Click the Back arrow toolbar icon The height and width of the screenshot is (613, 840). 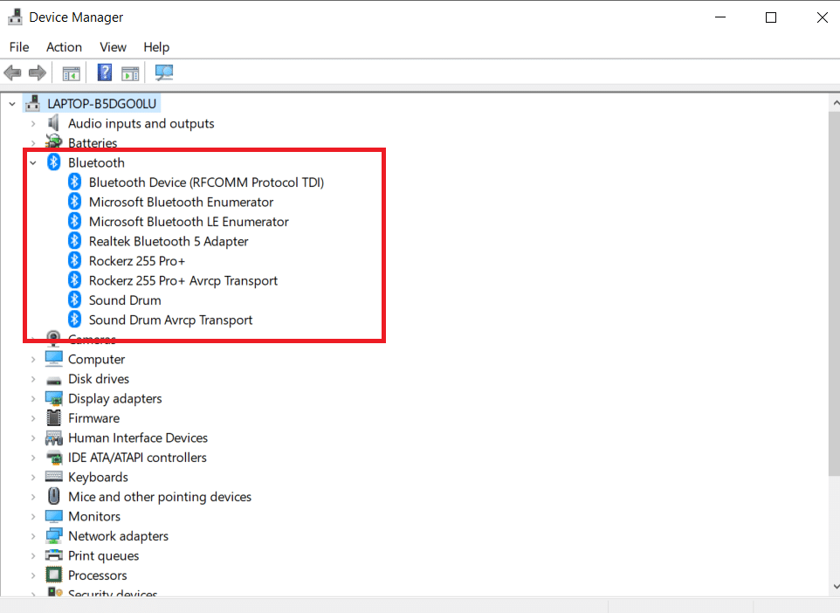coord(12,72)
